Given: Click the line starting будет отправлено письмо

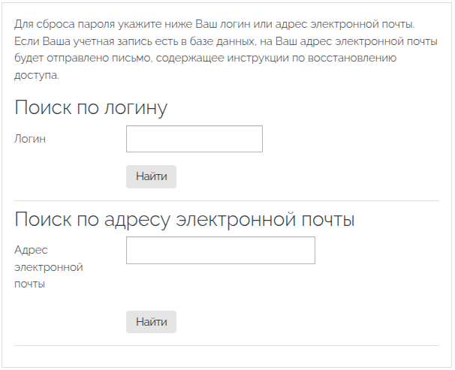Looking at the screenshot, I should (x=206, y=59).
